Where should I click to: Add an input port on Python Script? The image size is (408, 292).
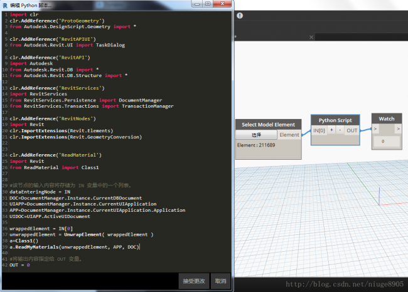tap(332, 130)
